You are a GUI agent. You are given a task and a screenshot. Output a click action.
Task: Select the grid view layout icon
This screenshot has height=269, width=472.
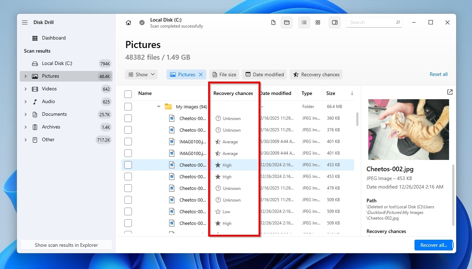click(318, 23)
